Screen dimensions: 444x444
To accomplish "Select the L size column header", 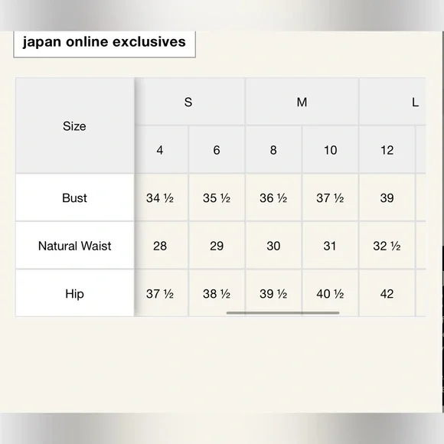I will pyautogui.click(x=393, y=102).
